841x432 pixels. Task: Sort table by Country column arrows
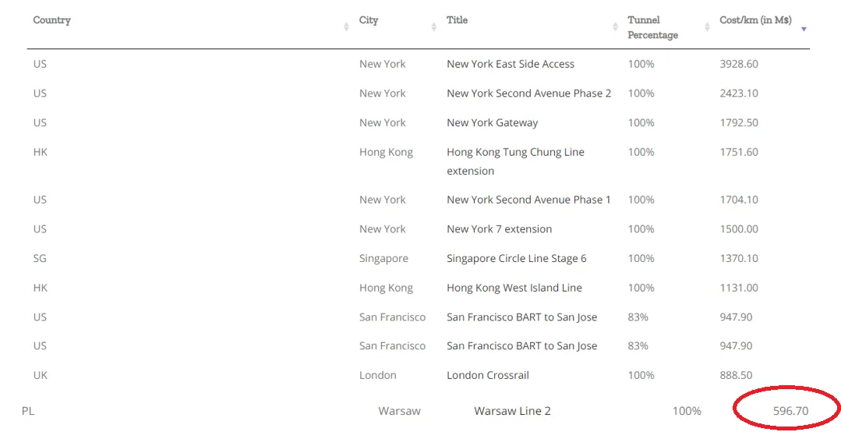tap(346, 27)
